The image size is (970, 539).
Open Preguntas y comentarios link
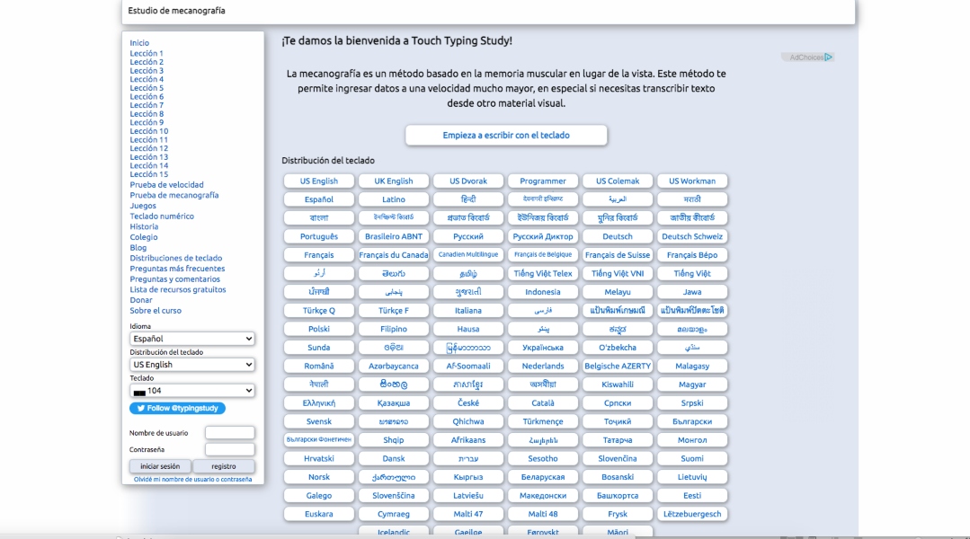coord(174,279)
